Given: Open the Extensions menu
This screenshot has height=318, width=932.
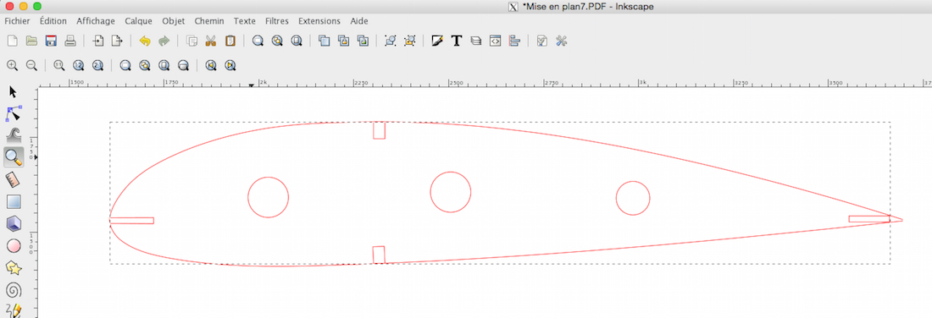Looking at the screenshot, I should [319, 21].
